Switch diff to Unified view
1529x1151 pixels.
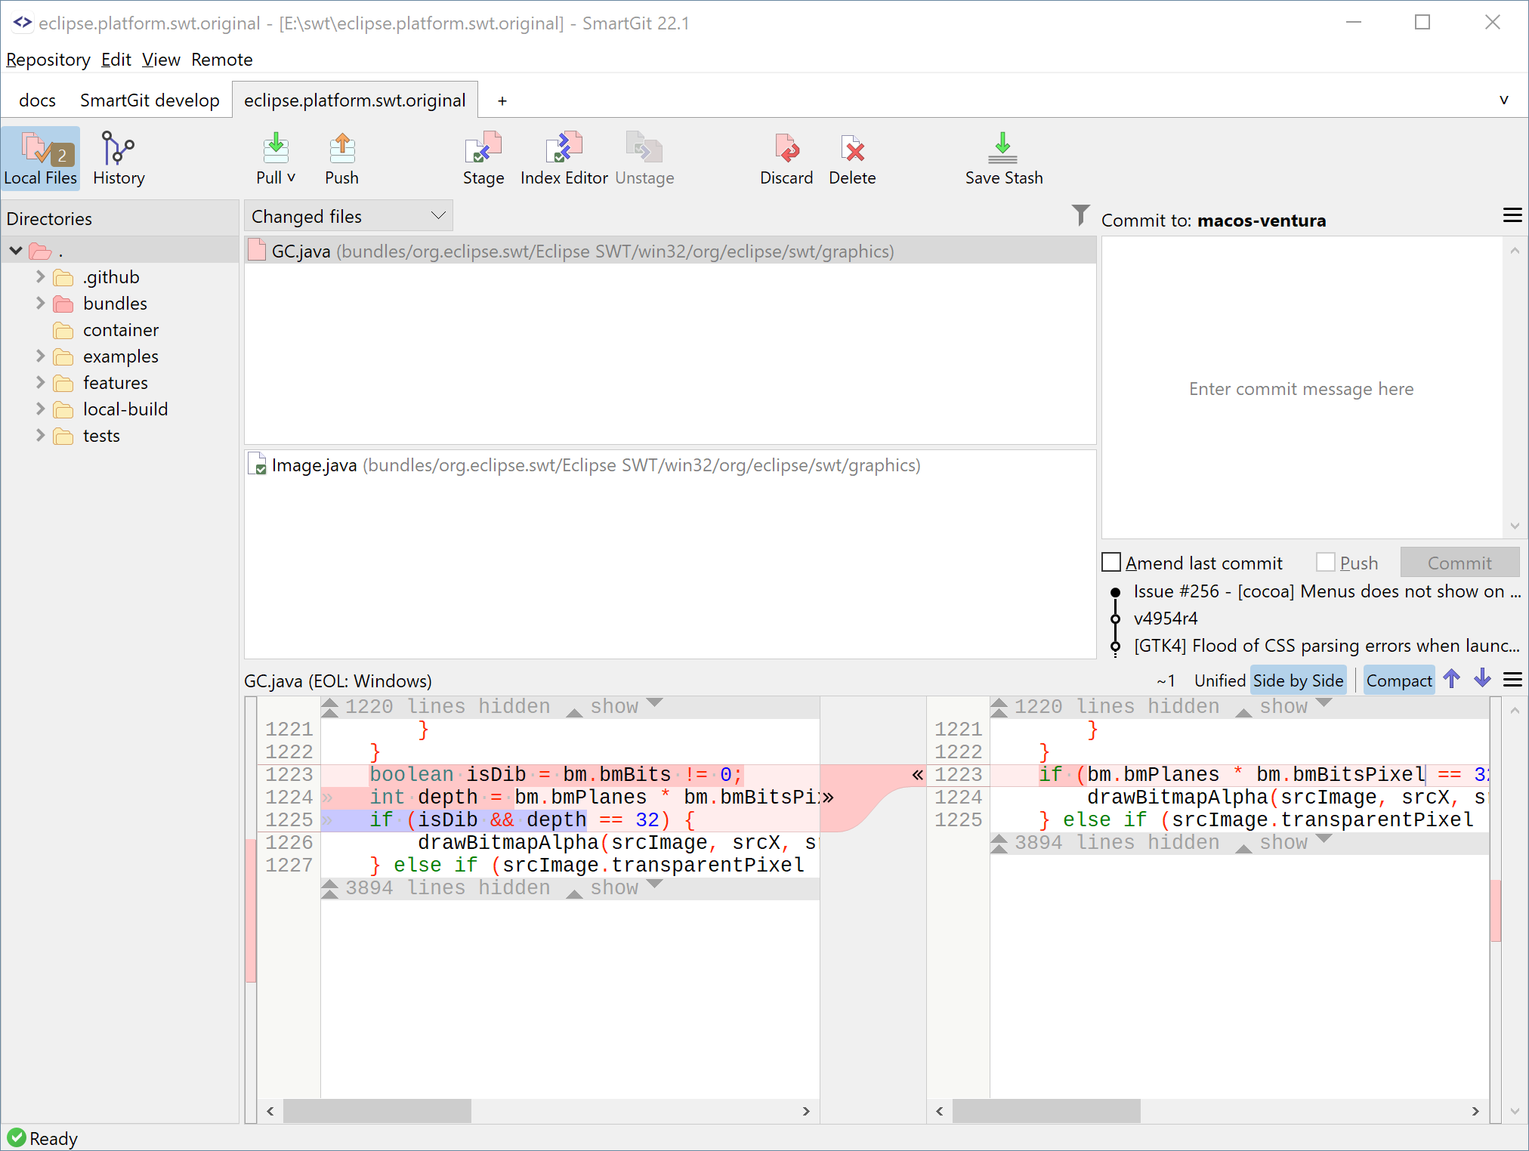(x=1219, y=680)
